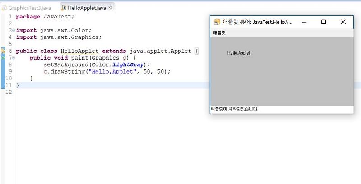Viewport: 361px width, 184px height.
Task: Click lightGray in the setBackground call
Action: coord(128,64)
